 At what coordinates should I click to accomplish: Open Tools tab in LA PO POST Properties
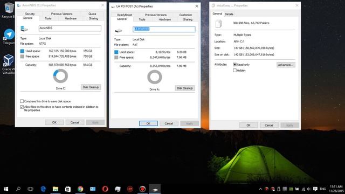tap(142, 19)
